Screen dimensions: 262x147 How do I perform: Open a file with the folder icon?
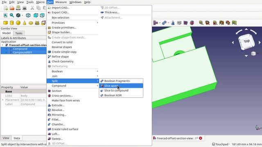(x=12, y=8)
